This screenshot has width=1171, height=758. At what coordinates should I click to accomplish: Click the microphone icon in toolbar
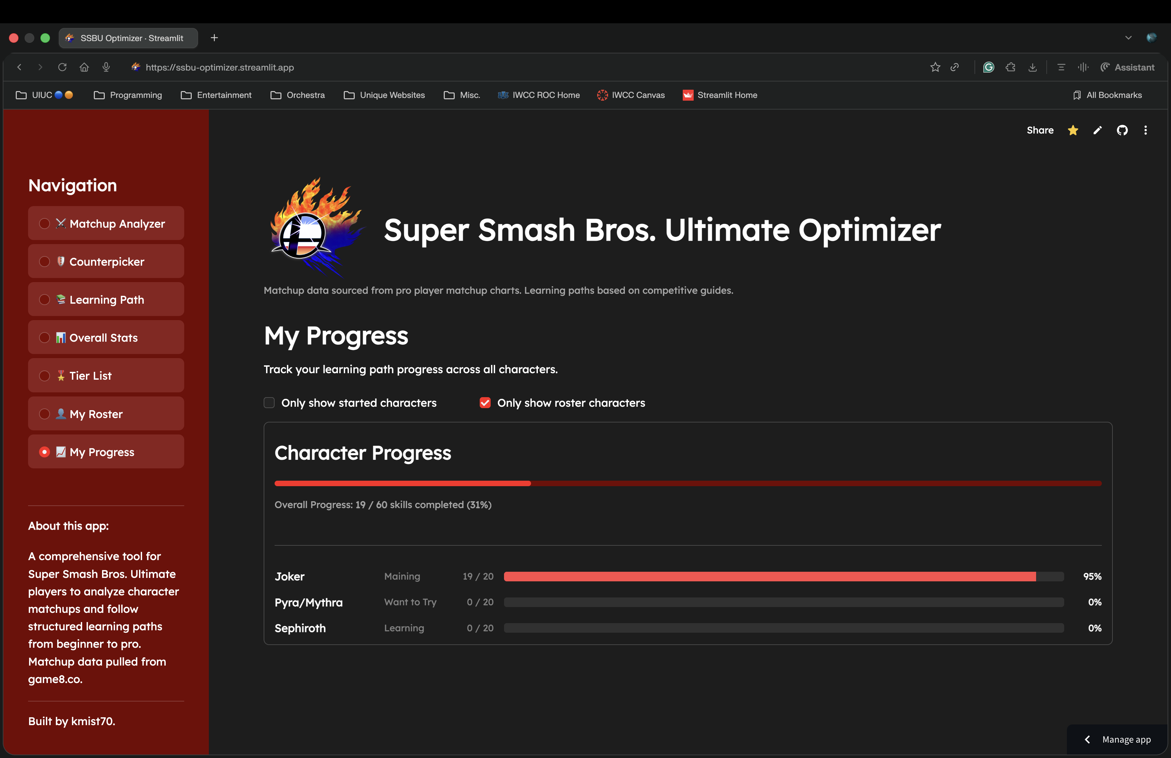(106, 67)
